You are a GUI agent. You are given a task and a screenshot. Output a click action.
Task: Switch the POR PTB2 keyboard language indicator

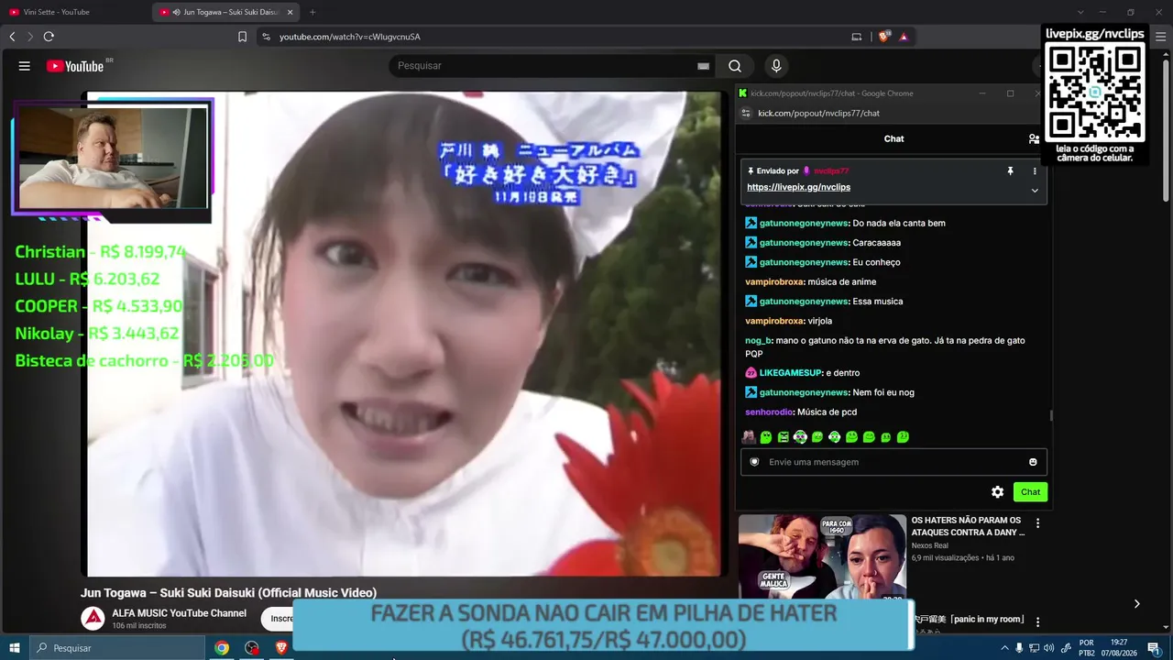point(1087,648)
